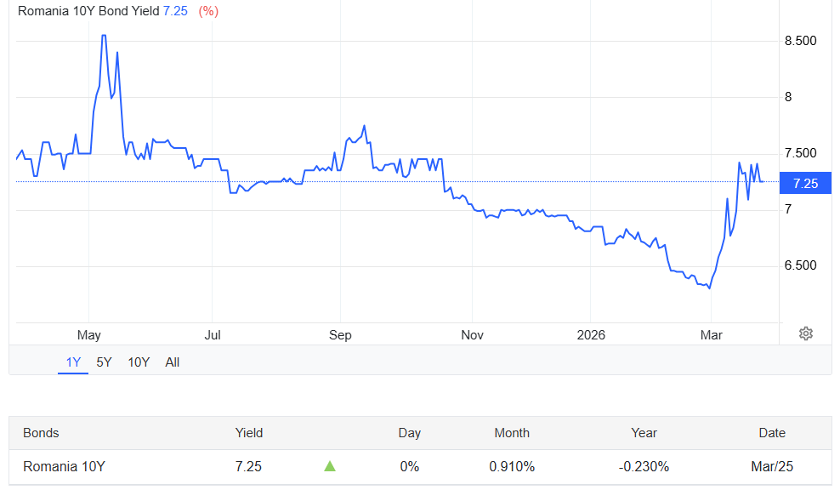Click the Yield column header

(249, 433)
